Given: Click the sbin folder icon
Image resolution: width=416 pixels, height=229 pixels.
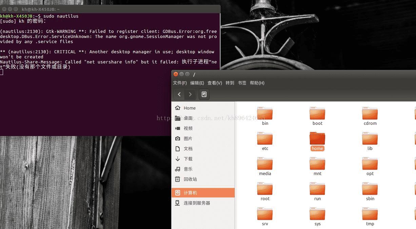Looking at the screenshot, I should pos(370,189).
